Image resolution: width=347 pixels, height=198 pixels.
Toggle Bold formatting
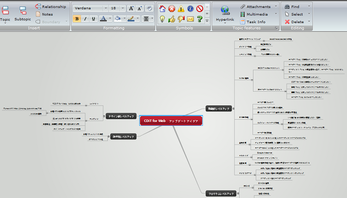[77, 19]
